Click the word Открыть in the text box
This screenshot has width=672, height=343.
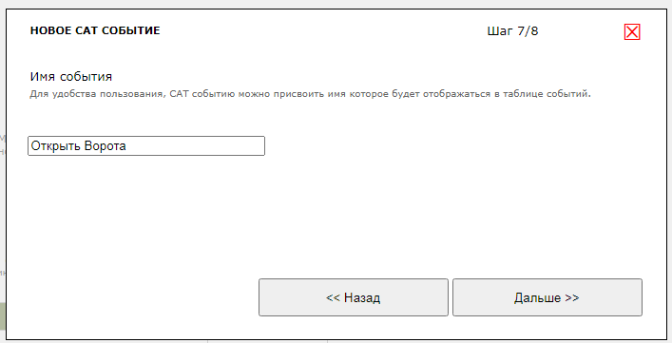pos(56,146)
